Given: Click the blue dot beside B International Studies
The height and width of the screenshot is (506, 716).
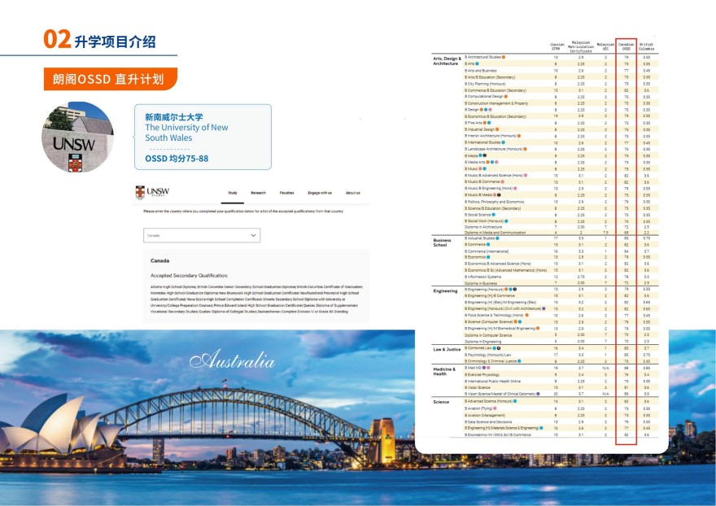Looking at the screenshot, I should 503,142.
